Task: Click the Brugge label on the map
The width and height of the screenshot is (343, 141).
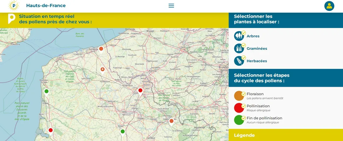Action: tap(151, 31)
